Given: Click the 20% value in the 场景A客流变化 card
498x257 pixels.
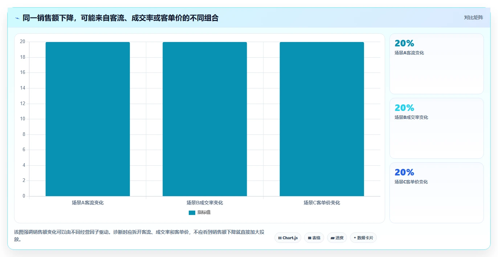Looking at the screenshot, I should [x=404, y=43].
